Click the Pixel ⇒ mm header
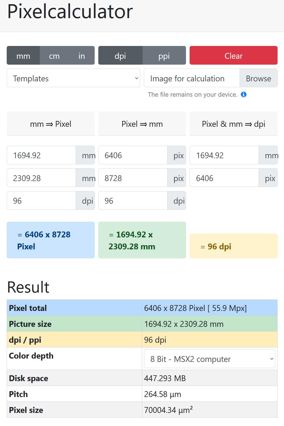Screen dimensions: 284x426 coord(142,124)
